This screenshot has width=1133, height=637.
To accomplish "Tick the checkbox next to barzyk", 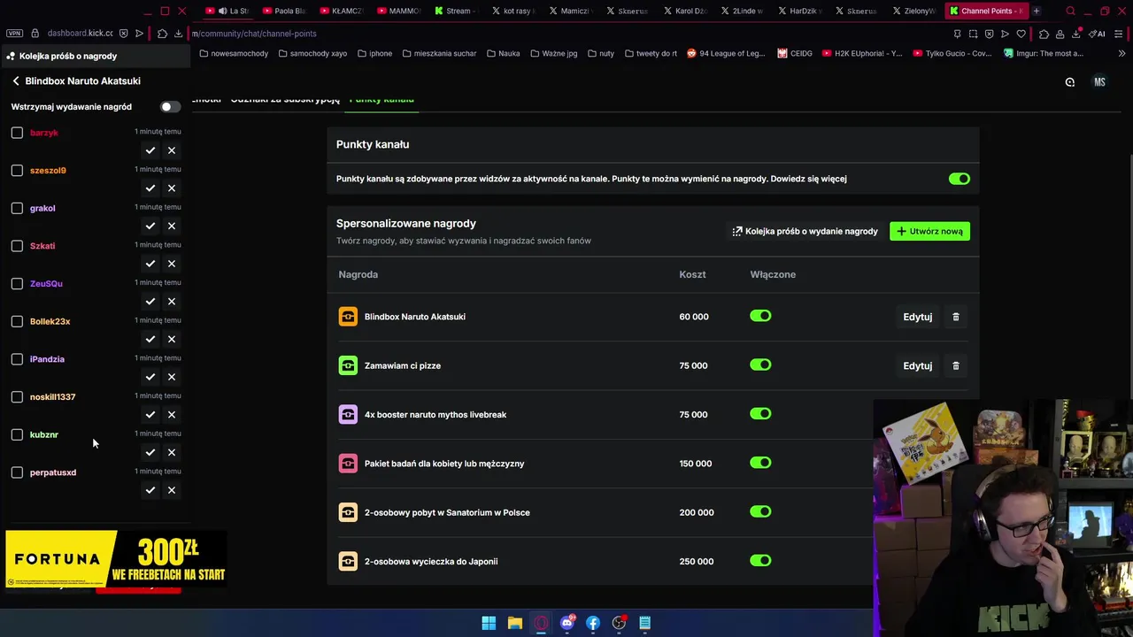I will (17, 133).
